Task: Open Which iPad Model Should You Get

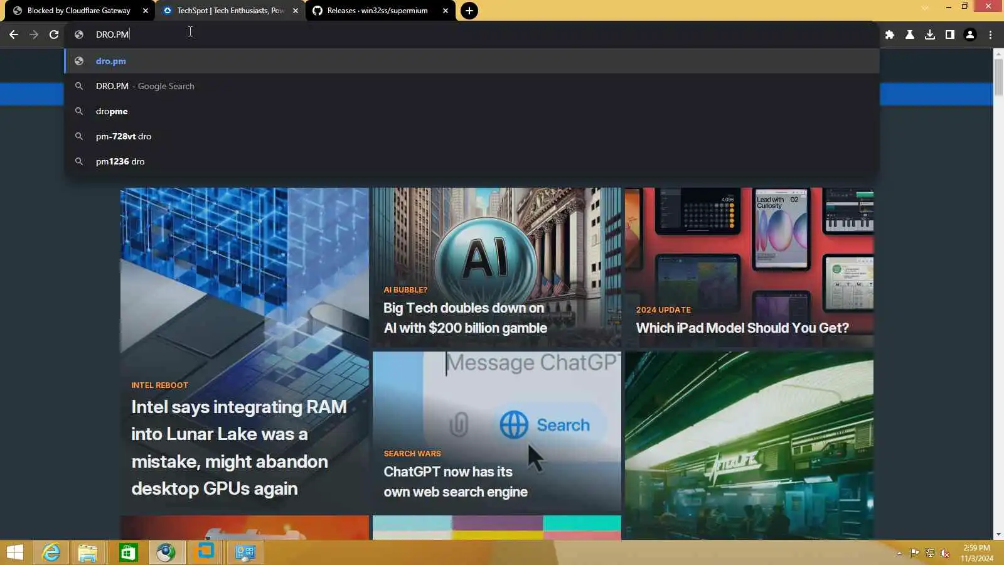Action: 742,328
